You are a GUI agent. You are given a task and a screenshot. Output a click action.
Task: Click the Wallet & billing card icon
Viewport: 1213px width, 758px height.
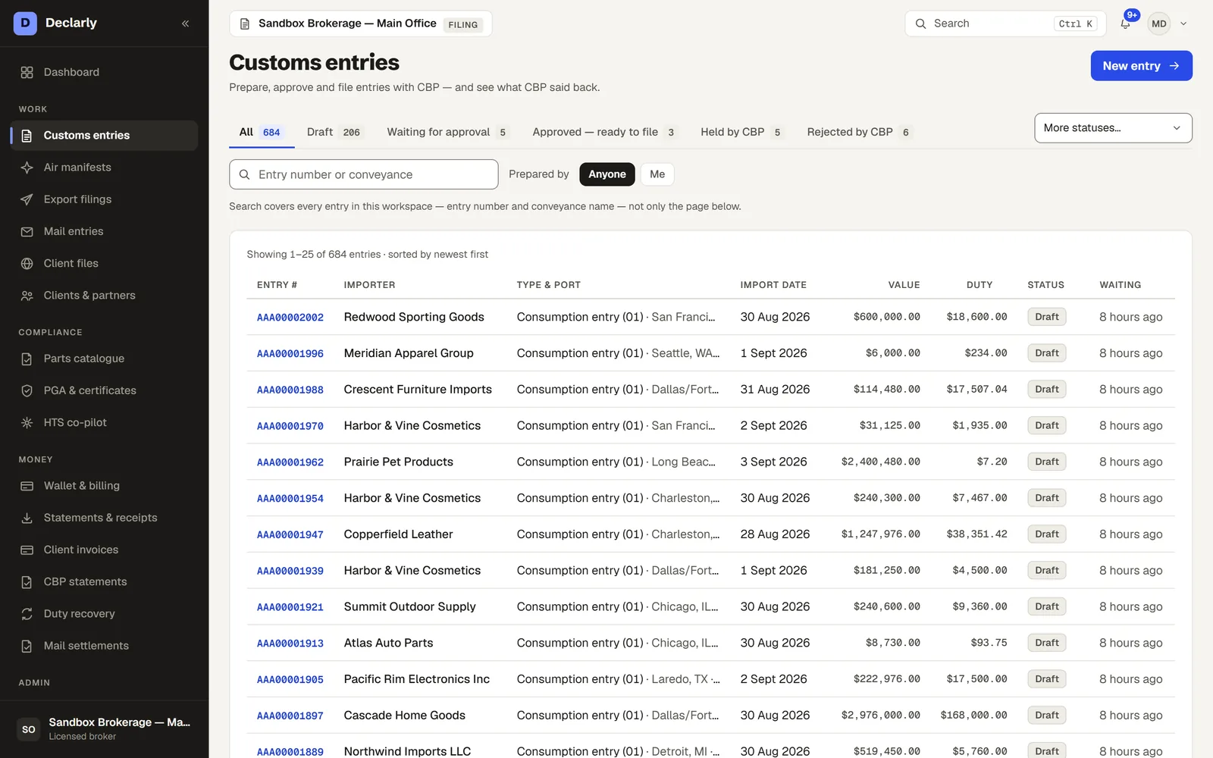pos(27,486)
